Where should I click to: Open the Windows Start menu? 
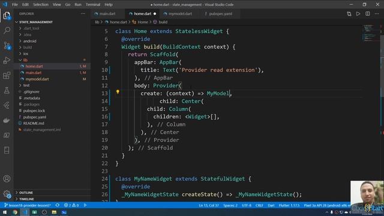pyautogui.click(x=5, y=212)
